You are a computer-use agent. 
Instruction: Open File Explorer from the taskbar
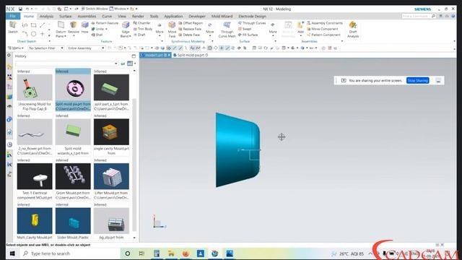(x=171, y=253)
